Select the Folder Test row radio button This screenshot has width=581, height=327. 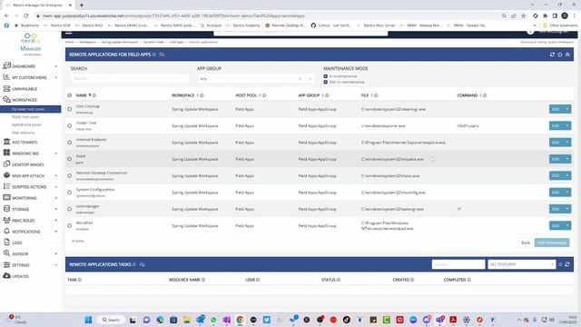tap(69, 125)
